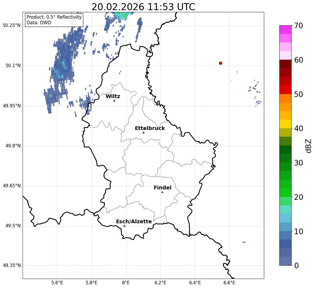Click the 'Data: DWD' source text
The height and width of the screenshot is (288, 315).
[39, 23]
